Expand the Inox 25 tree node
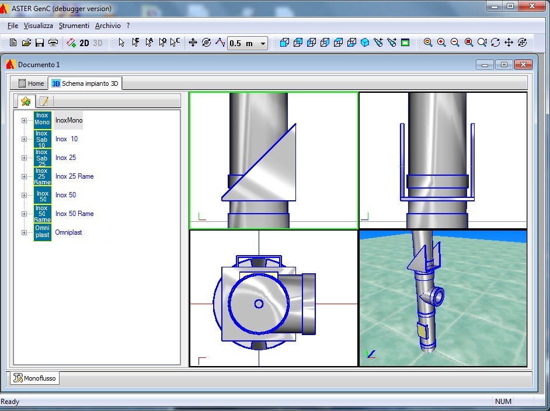Screen dimensions: 550x411 (24, 158)
